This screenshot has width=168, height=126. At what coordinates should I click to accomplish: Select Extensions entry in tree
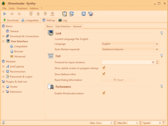(x=16, y=92)
